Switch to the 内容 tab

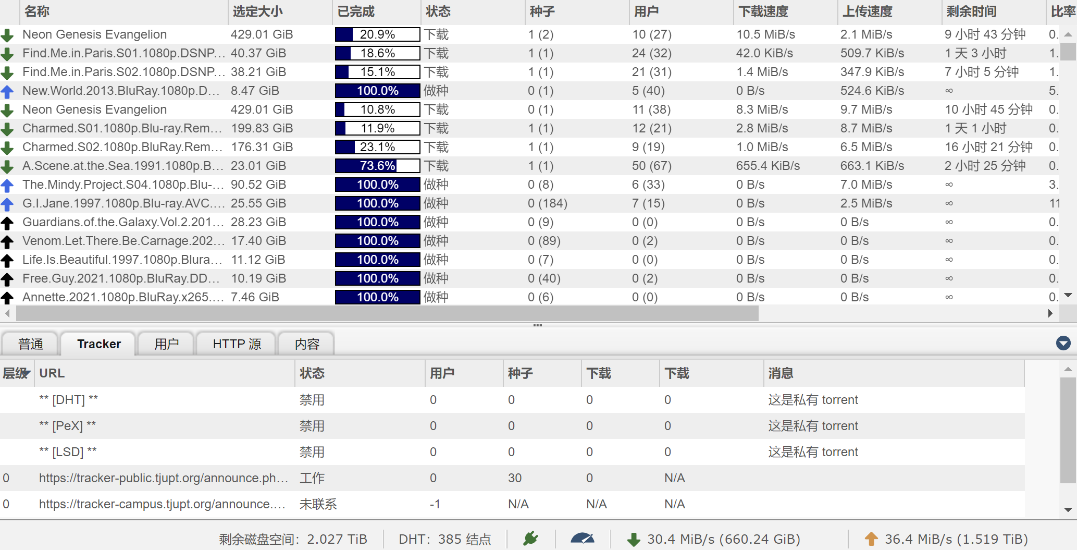306,344
